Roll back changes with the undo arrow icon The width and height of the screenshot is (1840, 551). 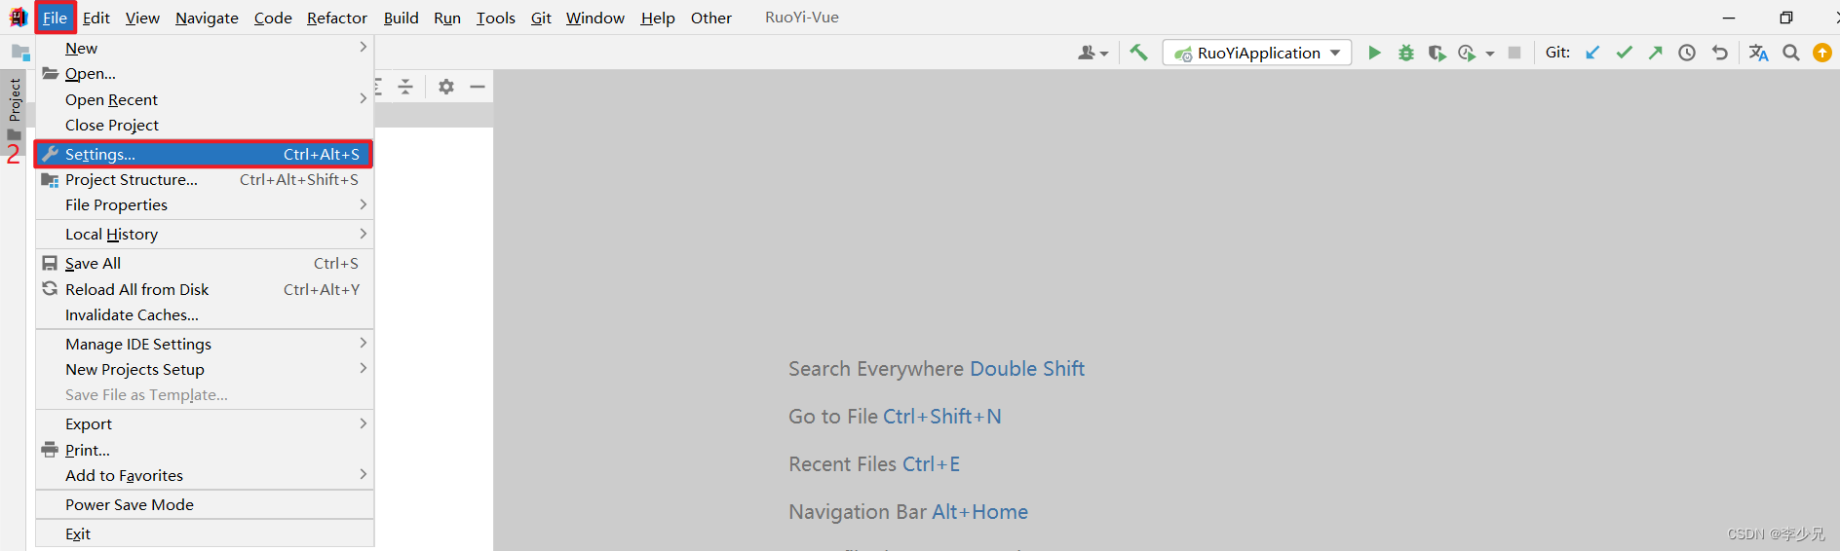(x=1719, y=53)
